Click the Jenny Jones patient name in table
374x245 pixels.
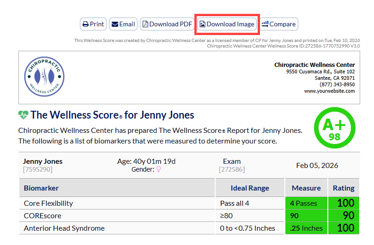pos(42,161)
